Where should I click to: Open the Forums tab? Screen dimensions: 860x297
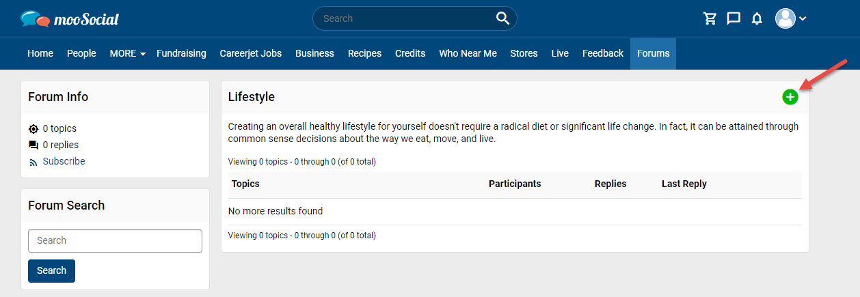pos(653,53)
